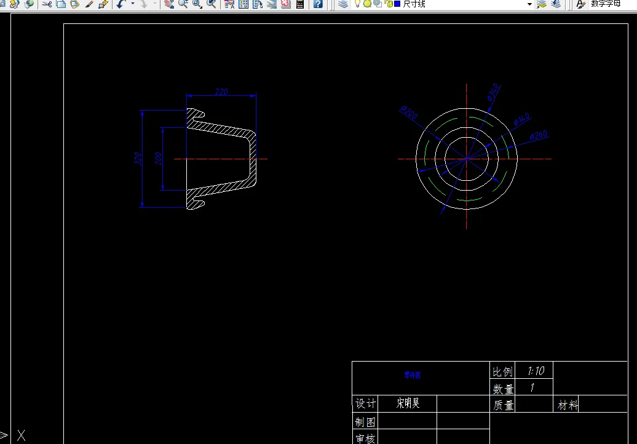Open the Tool Palettes window icon
Viewport: 637px width, 444px height.
(x=258, y=4)
